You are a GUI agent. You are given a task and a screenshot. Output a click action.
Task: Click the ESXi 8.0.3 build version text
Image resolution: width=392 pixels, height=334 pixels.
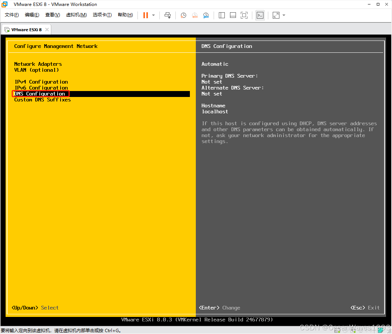197,320
